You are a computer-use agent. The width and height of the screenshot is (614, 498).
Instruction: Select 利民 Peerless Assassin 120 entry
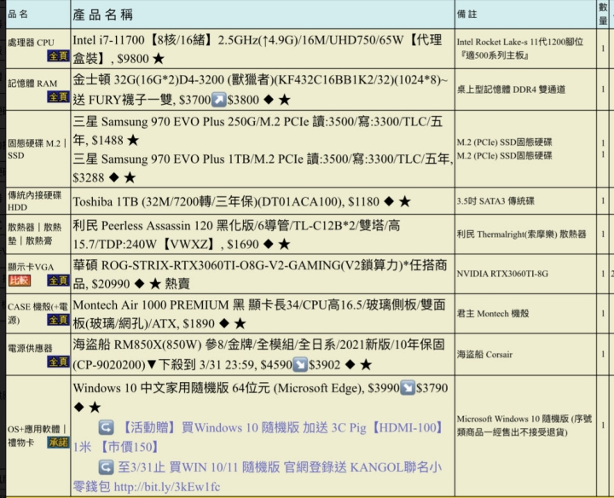[x=236, y=235]
